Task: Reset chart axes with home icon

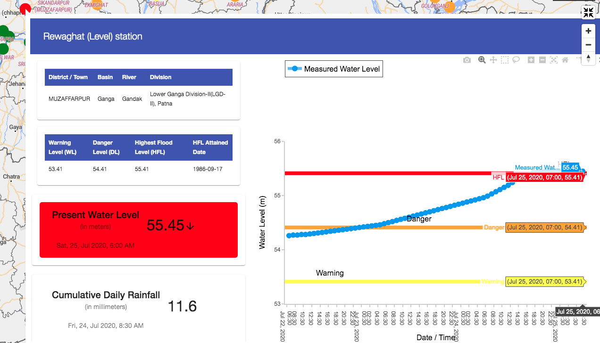Action: coord(565,60)
